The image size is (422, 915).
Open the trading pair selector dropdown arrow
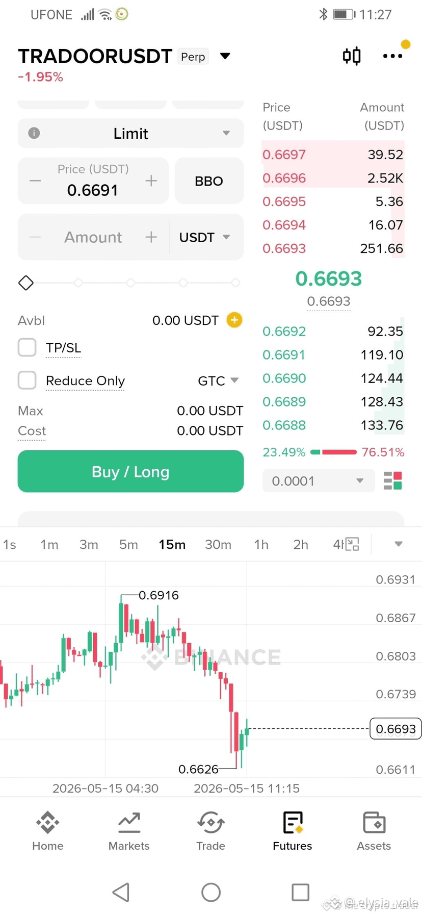(x=225, y=56)
